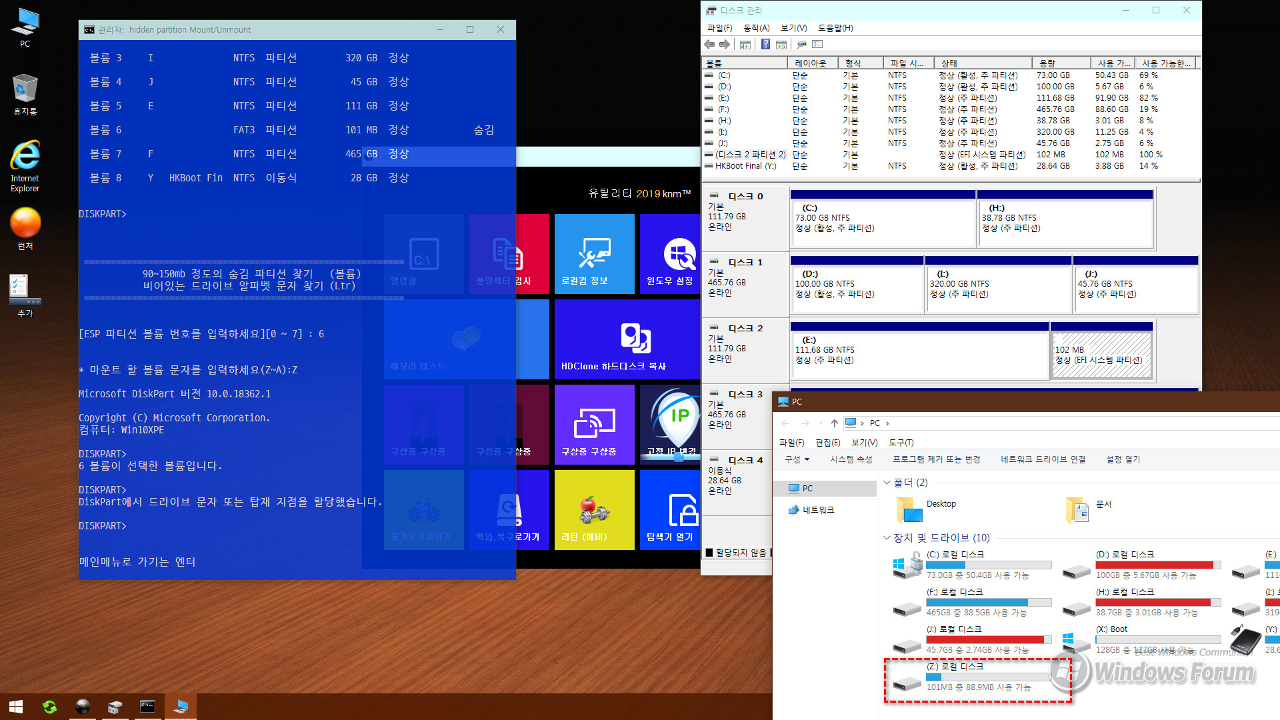The width and height of the screenshot is (1280, 720).
Task: Launch Internet Explorer from the desktop
Action: click(x=25, y=167)
